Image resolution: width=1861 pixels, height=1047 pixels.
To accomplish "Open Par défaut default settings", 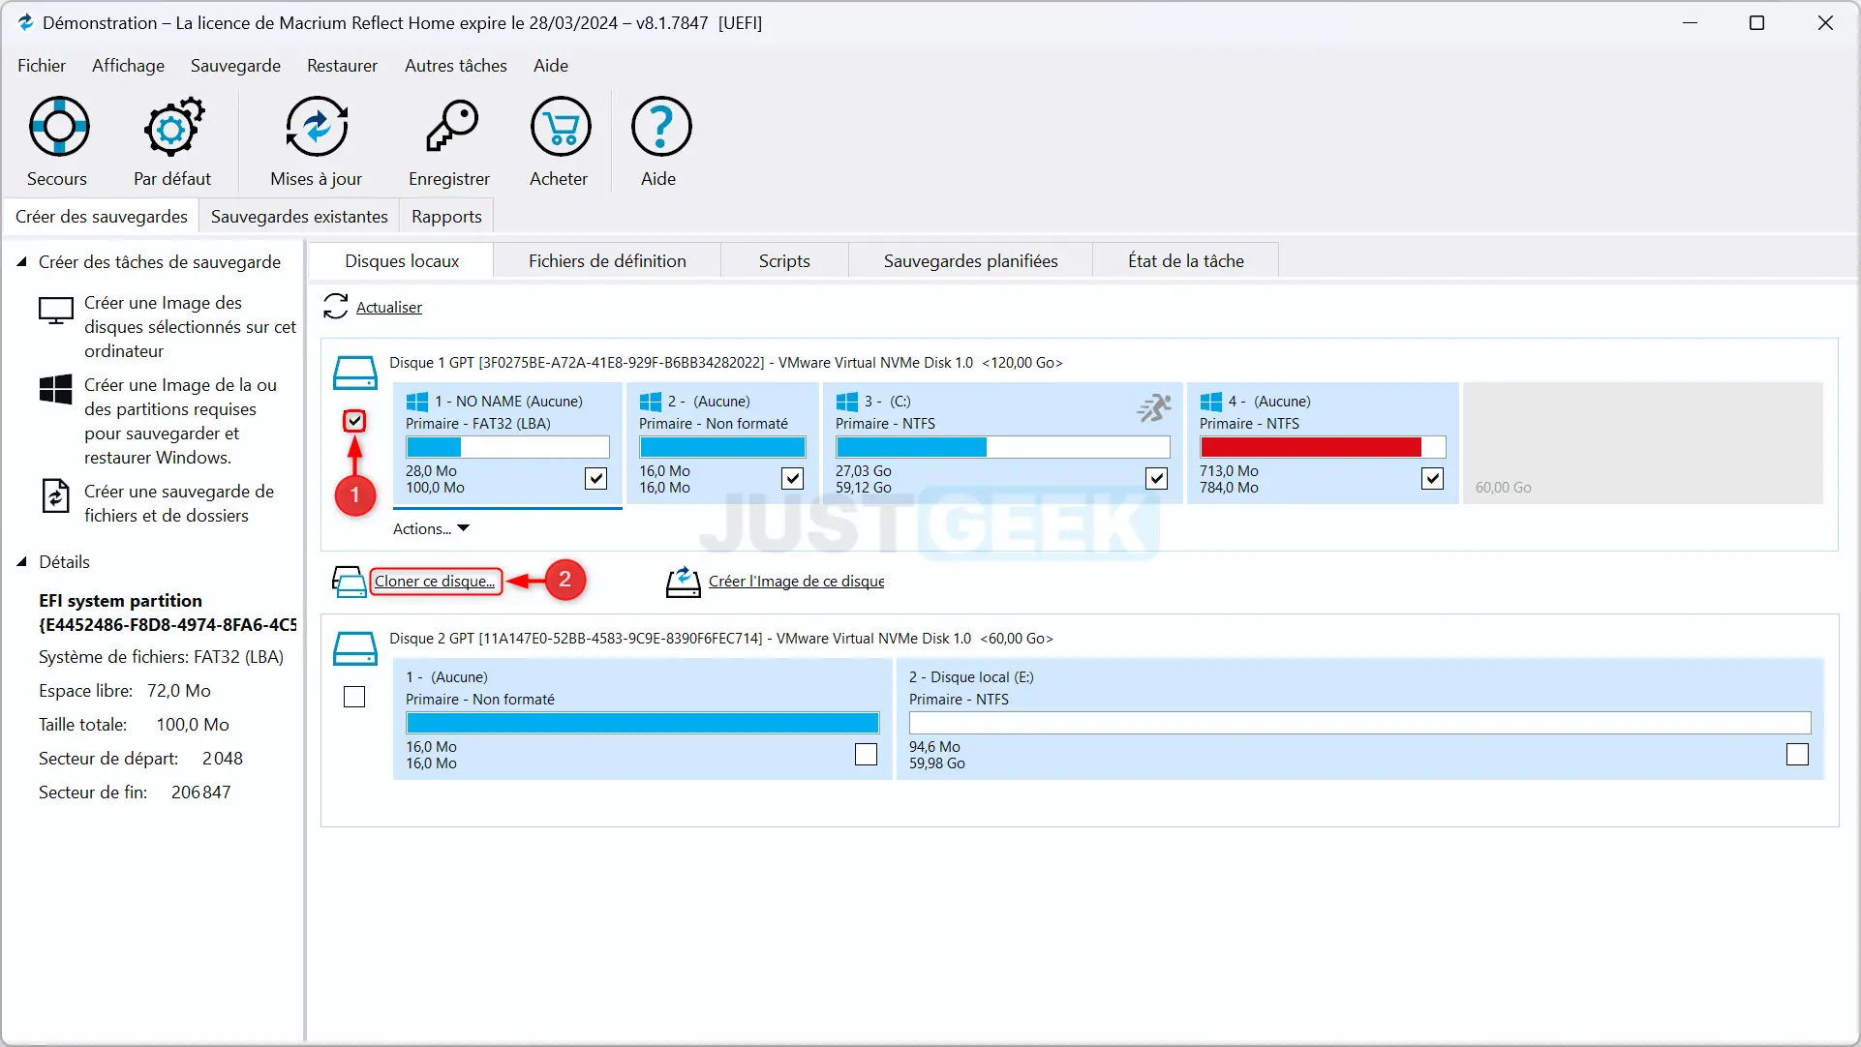I will 172,141.
